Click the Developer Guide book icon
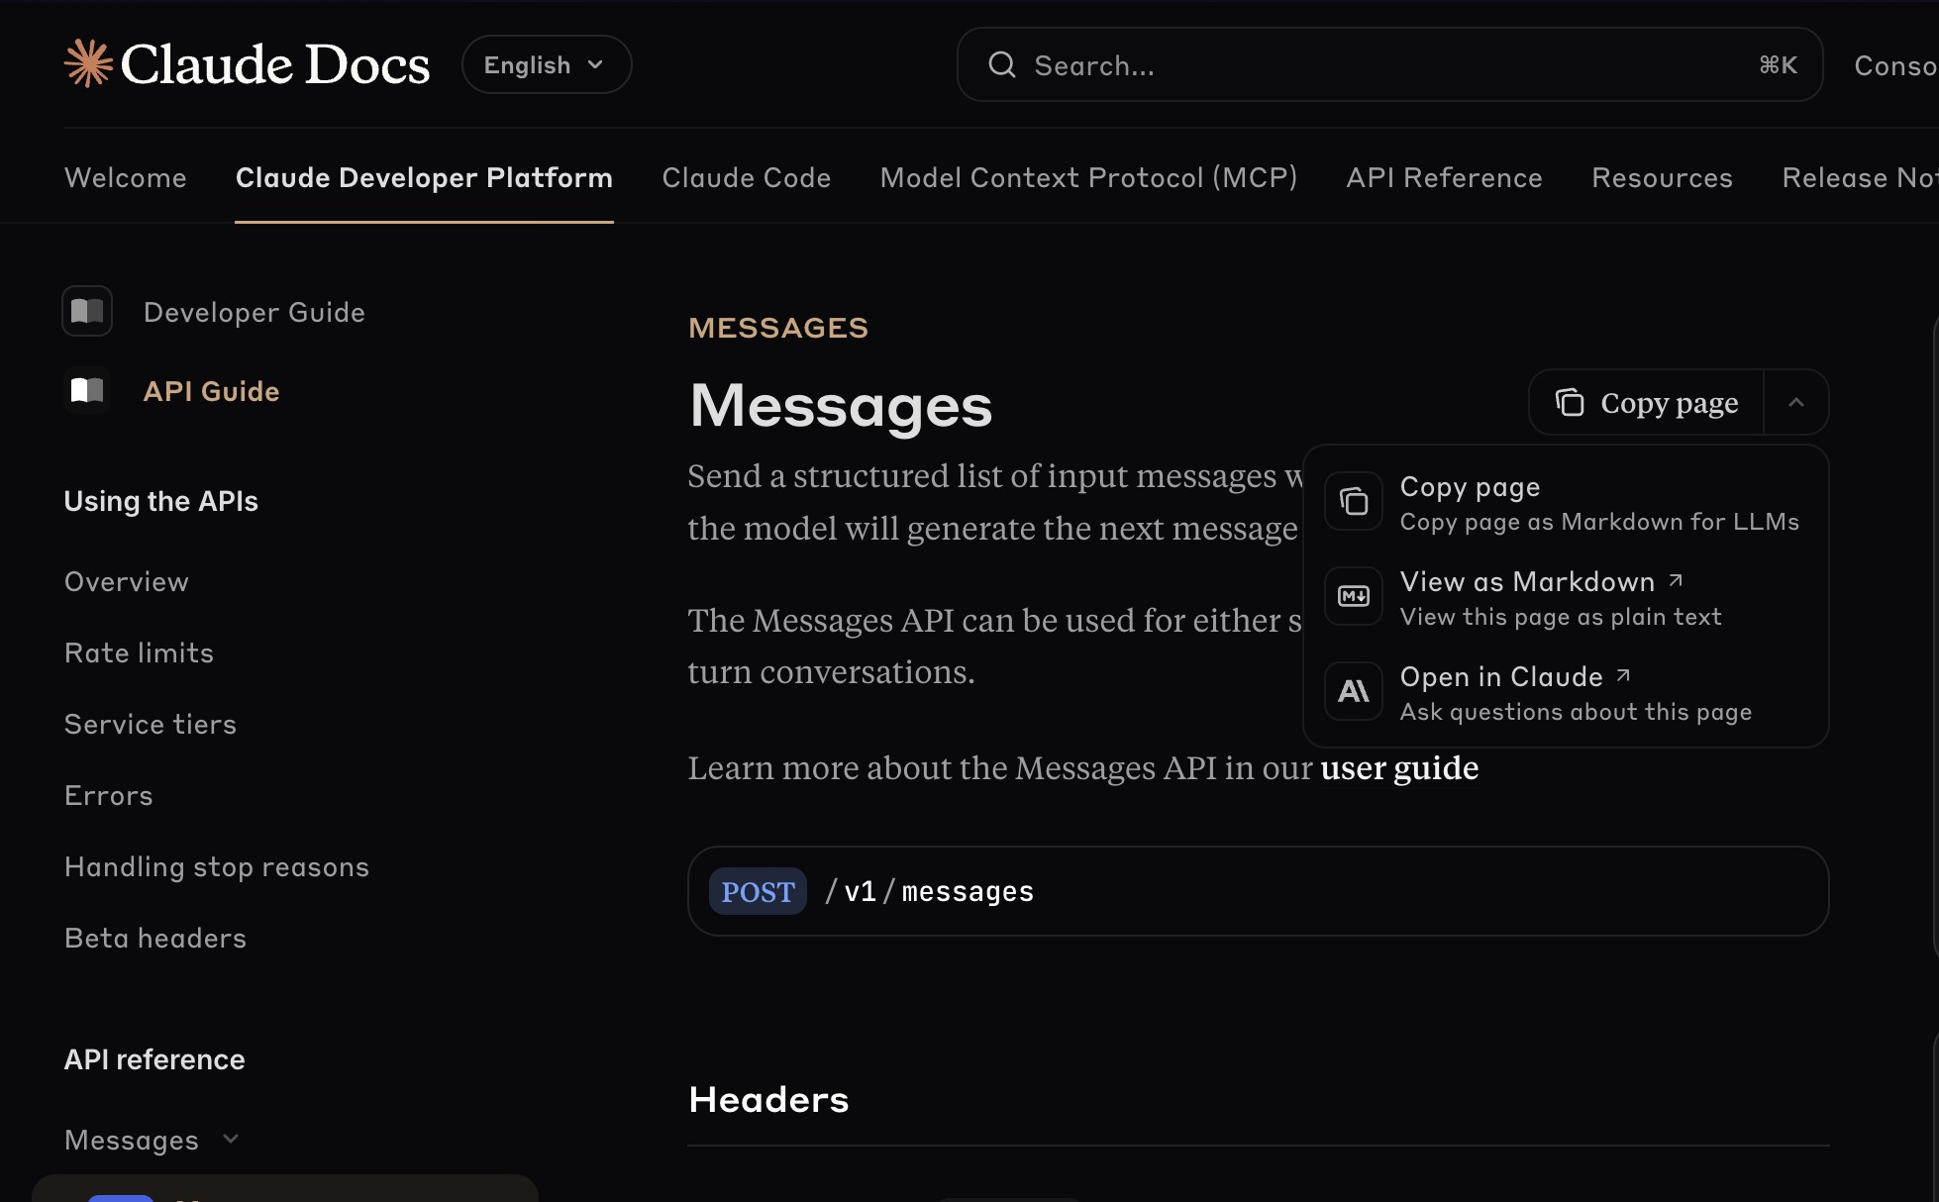Image resolution: width=1939 pixels, height=1202 pixels. pos(87,312)
